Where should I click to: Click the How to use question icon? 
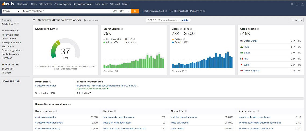tap(85, 20)
